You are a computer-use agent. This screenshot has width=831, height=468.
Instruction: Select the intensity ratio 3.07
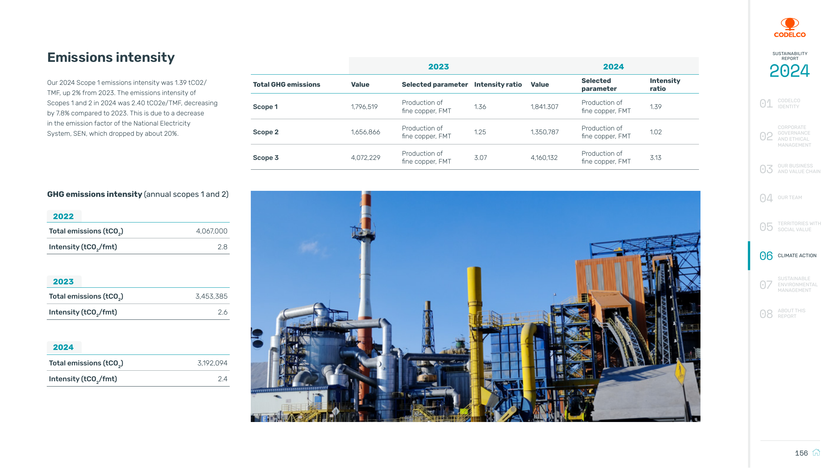pyautogui.click(x=480, y=158)
